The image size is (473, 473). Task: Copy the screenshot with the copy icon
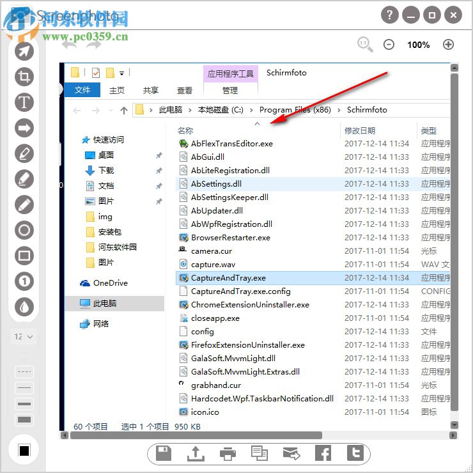coord(260,453)
